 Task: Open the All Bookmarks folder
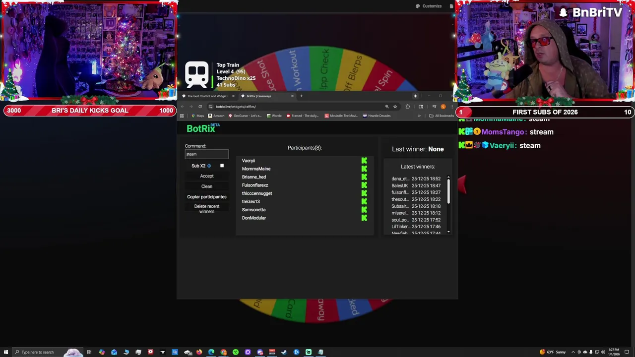click(442, 116)
